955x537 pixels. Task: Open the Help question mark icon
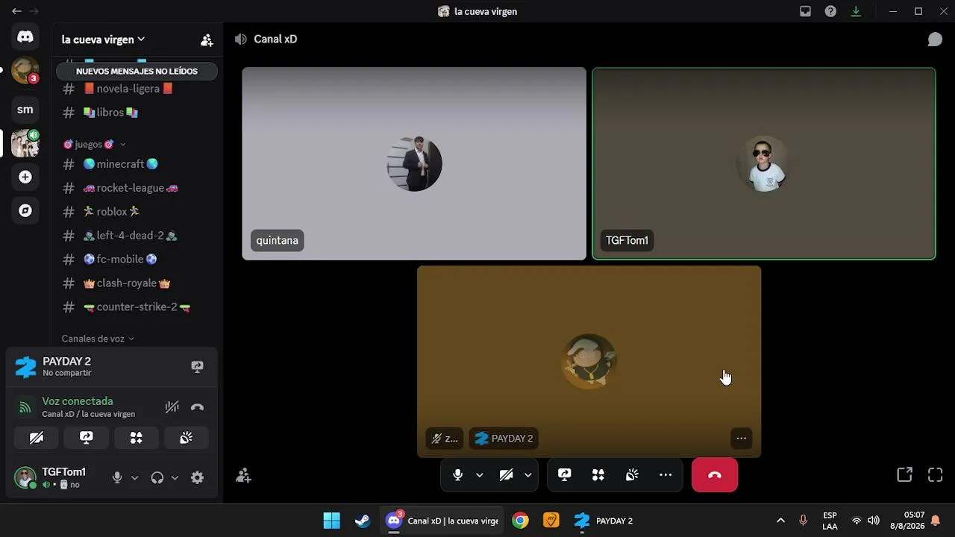click(x=830, y=11)
